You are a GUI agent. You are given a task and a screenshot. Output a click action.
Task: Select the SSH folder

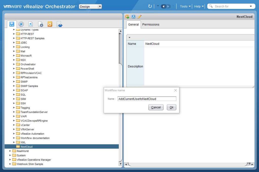tap(21, 103)
